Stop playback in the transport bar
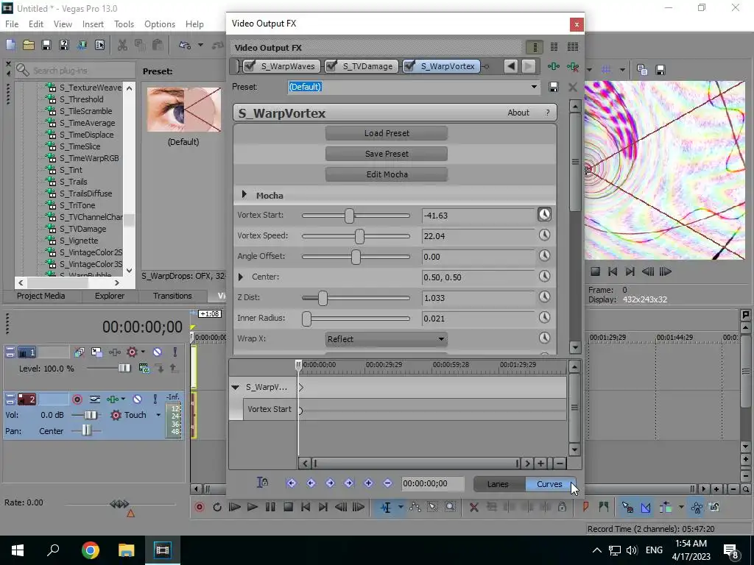The image size is (754, 565). [x=288, y=507]
